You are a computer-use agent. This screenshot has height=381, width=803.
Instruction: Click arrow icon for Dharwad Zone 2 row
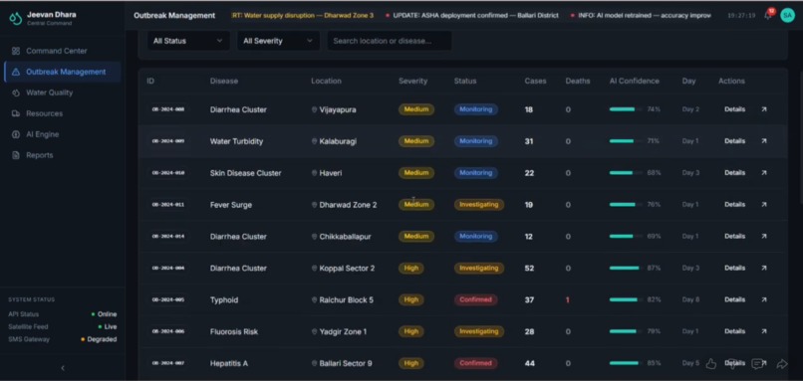pyautogui.click(x=764, y=205)
